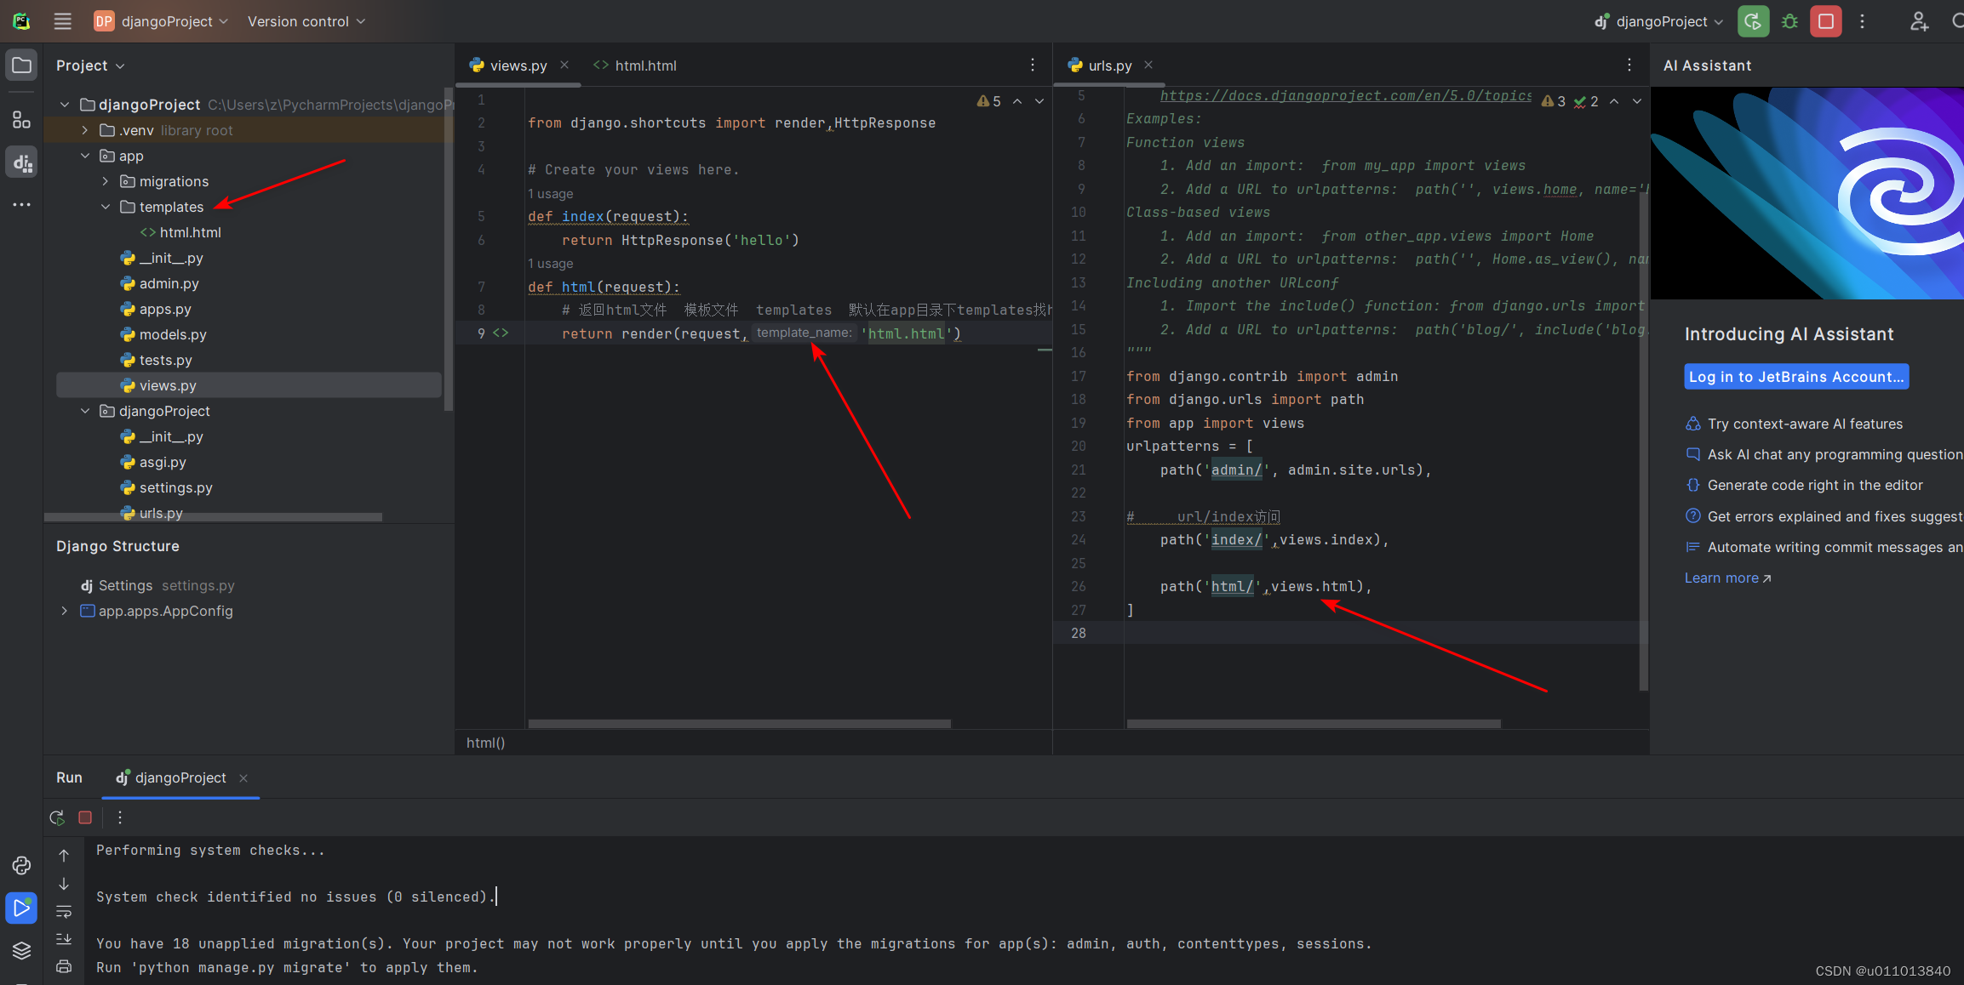This screenshot has width=1964, height=985.
Task: Open the Services layers icon in sidebar
Action: [21, 950]
